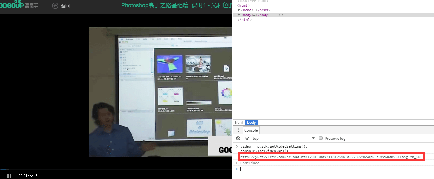Click the circled back arrow icon
The image size is (434, 179).
point(55,6)
